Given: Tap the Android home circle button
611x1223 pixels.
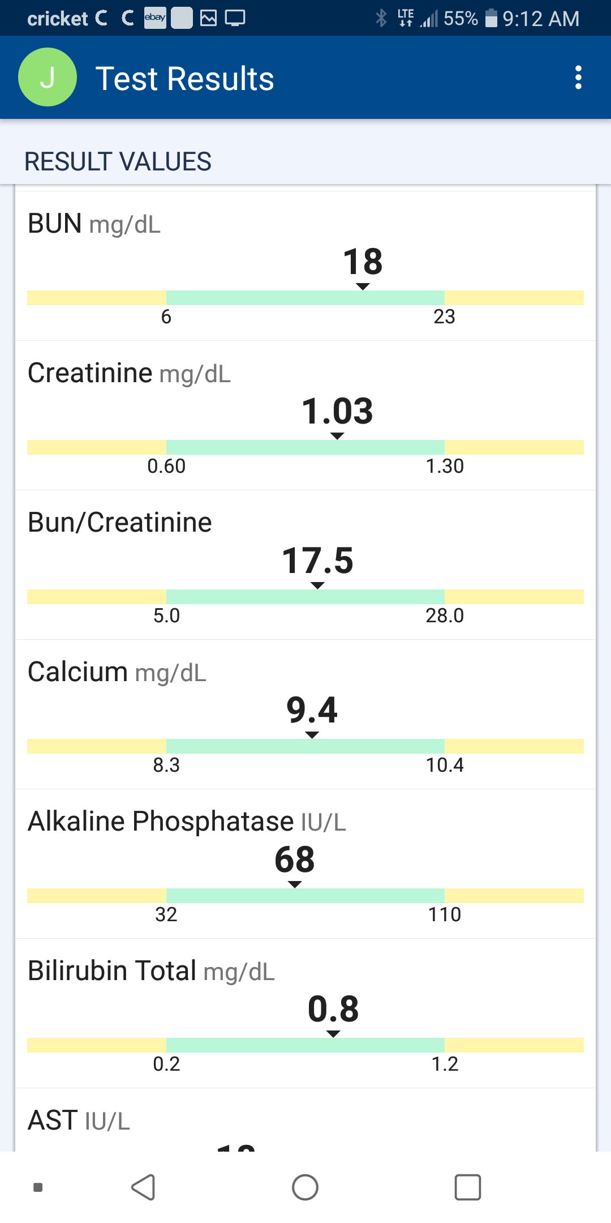Looking at the screenshot, I should (305, 1187).
